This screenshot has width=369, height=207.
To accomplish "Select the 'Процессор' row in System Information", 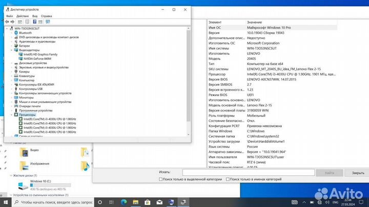I will coord(272,74).
